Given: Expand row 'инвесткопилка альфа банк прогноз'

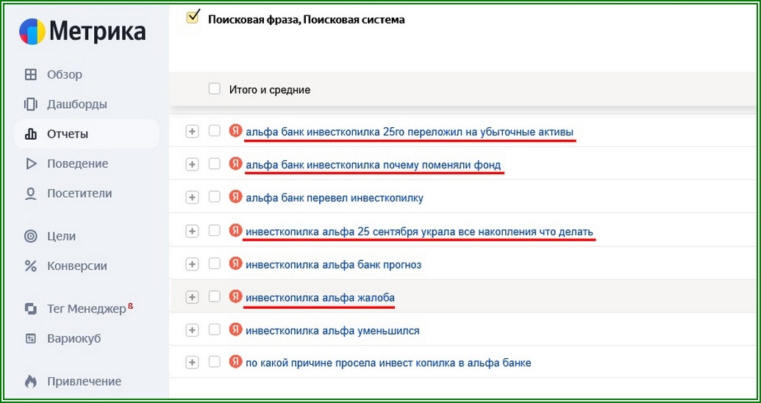Looking at the screenshot, I should tap(192, 264).
